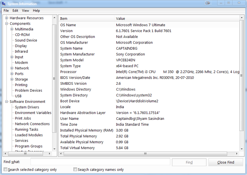This screenshot has width=247, height=175.
Task: Select Installed Physical Memory (RAM) row
Action: point(149,130)
